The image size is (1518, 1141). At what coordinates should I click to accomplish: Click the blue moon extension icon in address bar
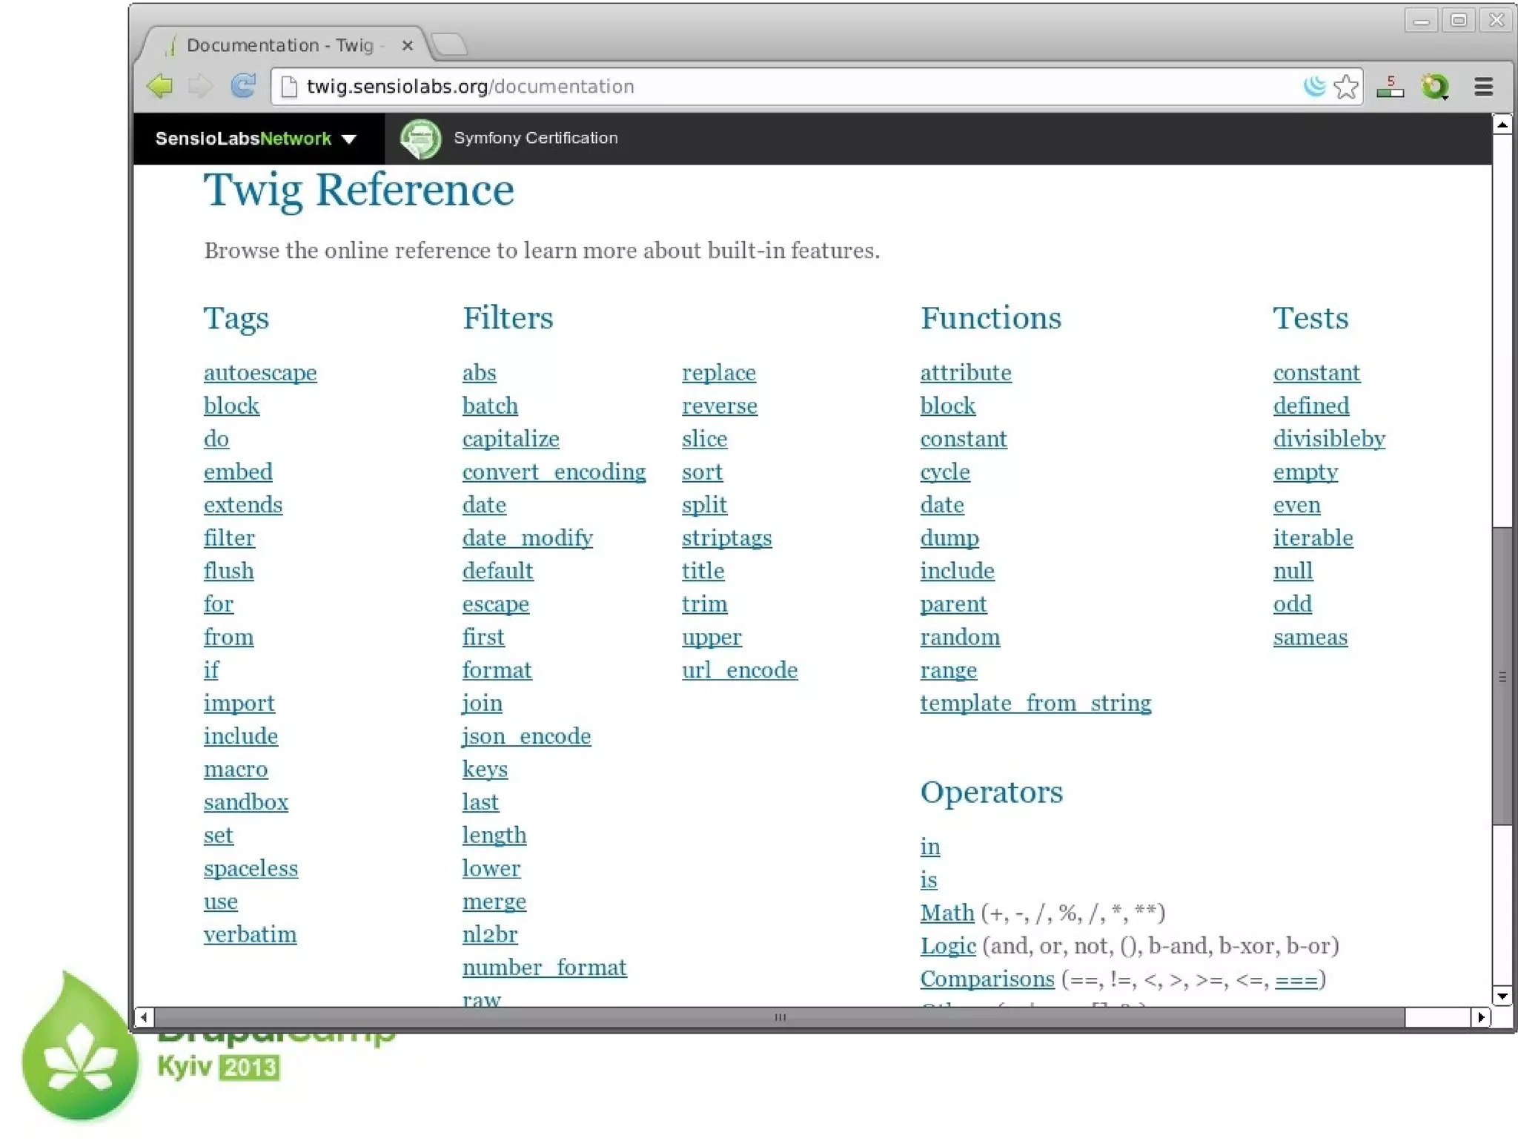coord(1314,86)
